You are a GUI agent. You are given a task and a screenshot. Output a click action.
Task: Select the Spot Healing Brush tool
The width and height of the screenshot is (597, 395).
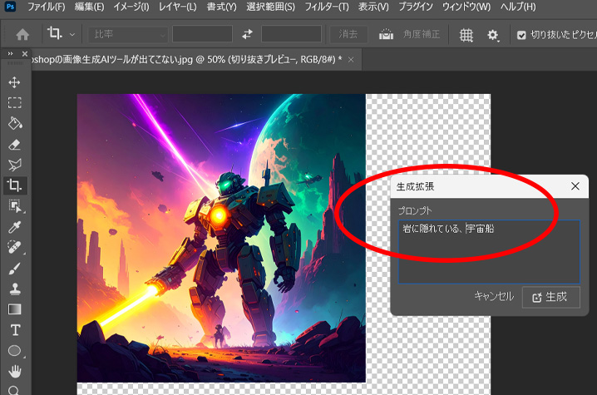[14, 248]
